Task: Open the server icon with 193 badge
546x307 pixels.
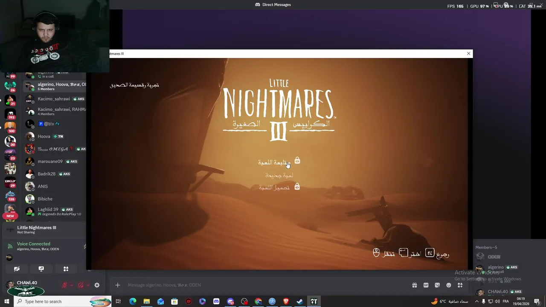Action: tap(10, 113)
